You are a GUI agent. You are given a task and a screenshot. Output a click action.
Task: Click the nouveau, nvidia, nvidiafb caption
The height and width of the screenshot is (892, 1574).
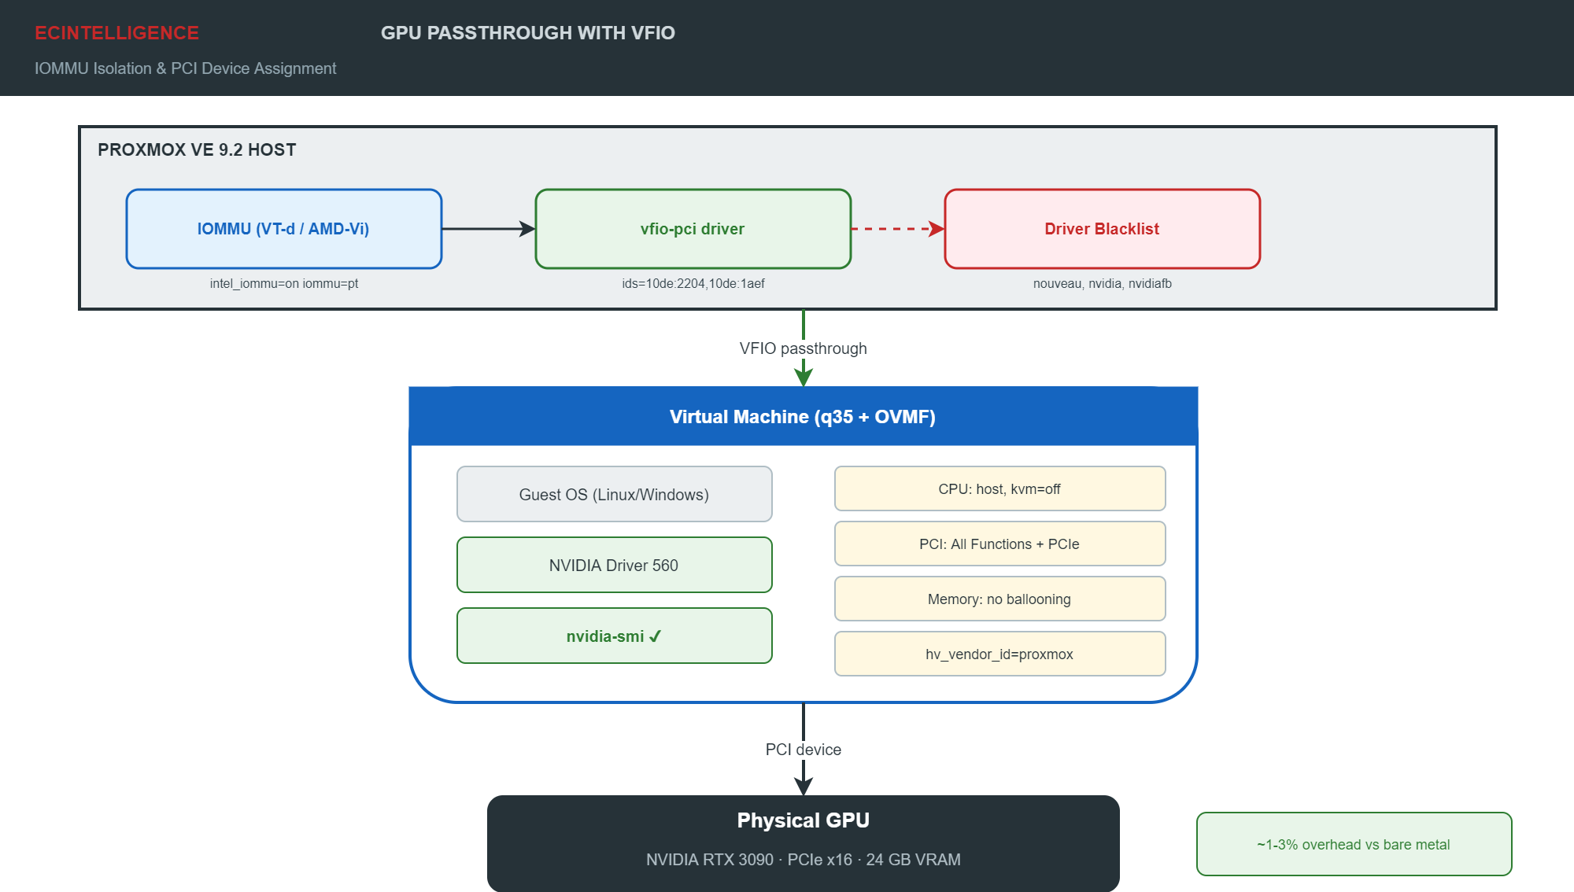1103,283
